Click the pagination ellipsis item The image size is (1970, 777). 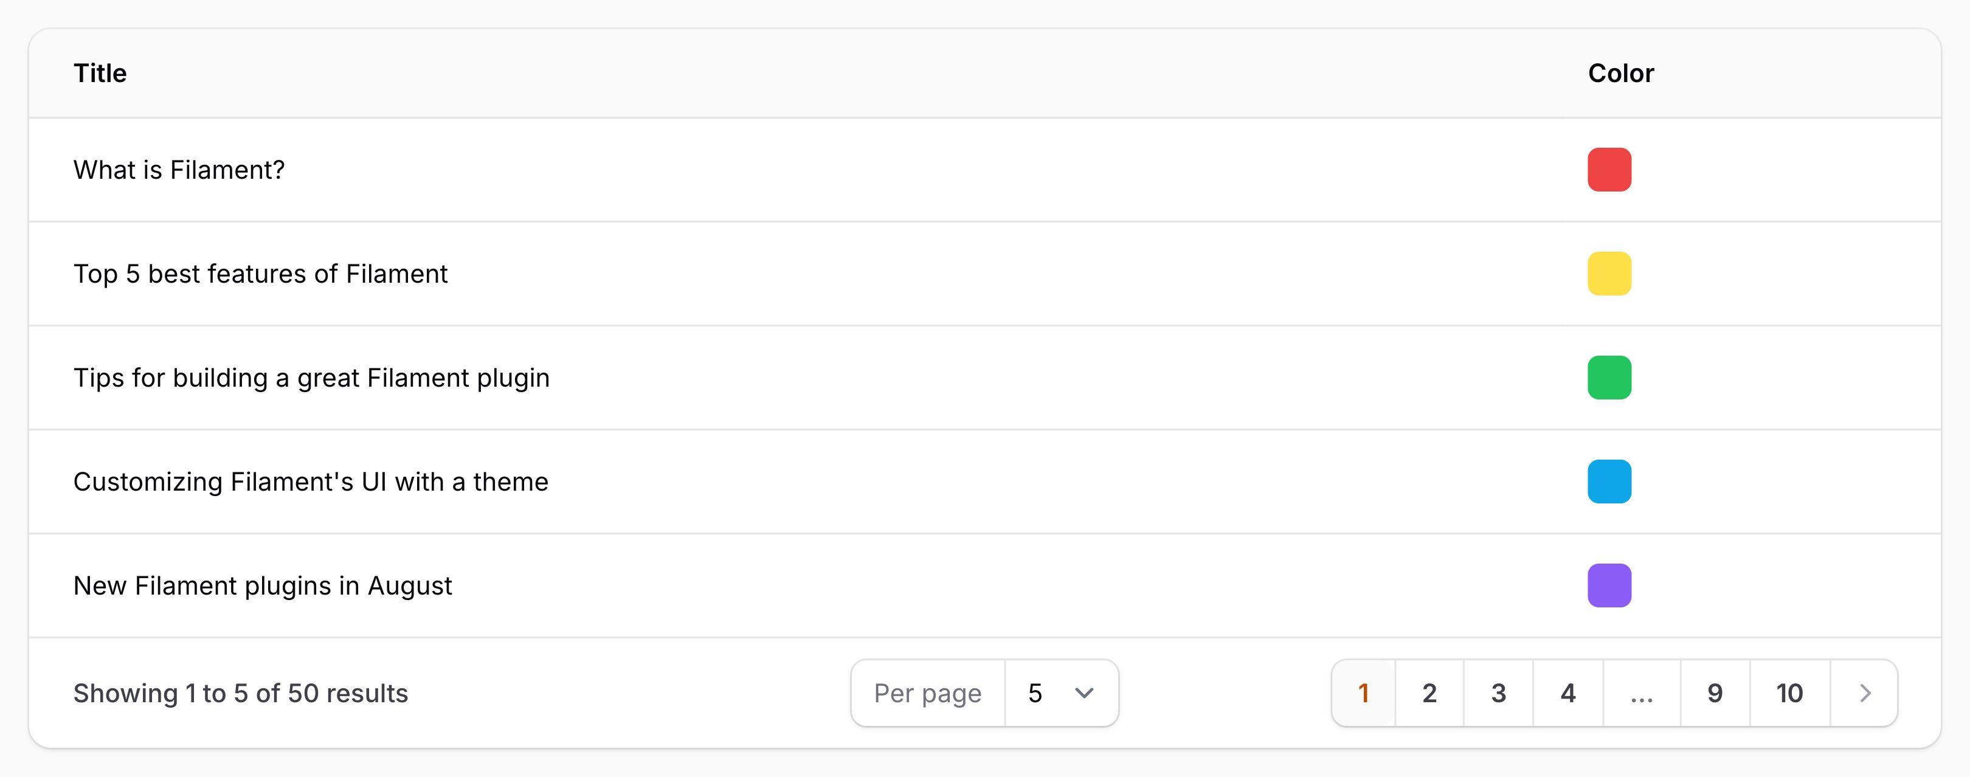pos(1641,693)
